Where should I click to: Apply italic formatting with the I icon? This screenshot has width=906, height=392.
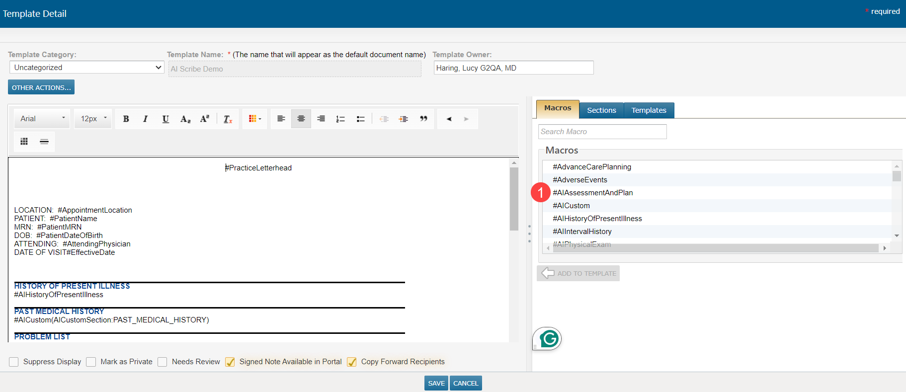(x=146, y=119)
